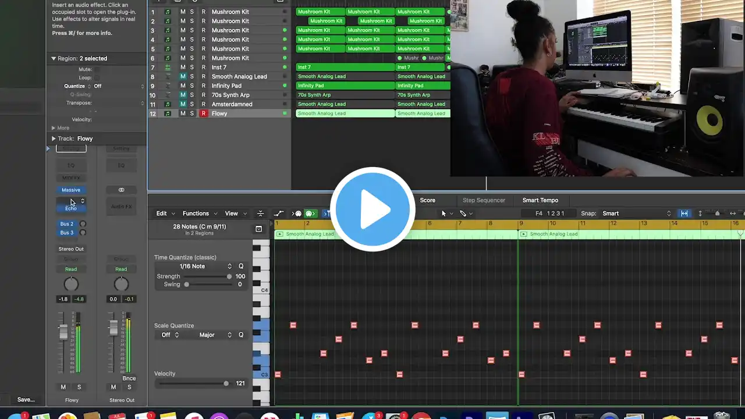
Task: Disable record on the Flowy track
Action: point(204,113)
